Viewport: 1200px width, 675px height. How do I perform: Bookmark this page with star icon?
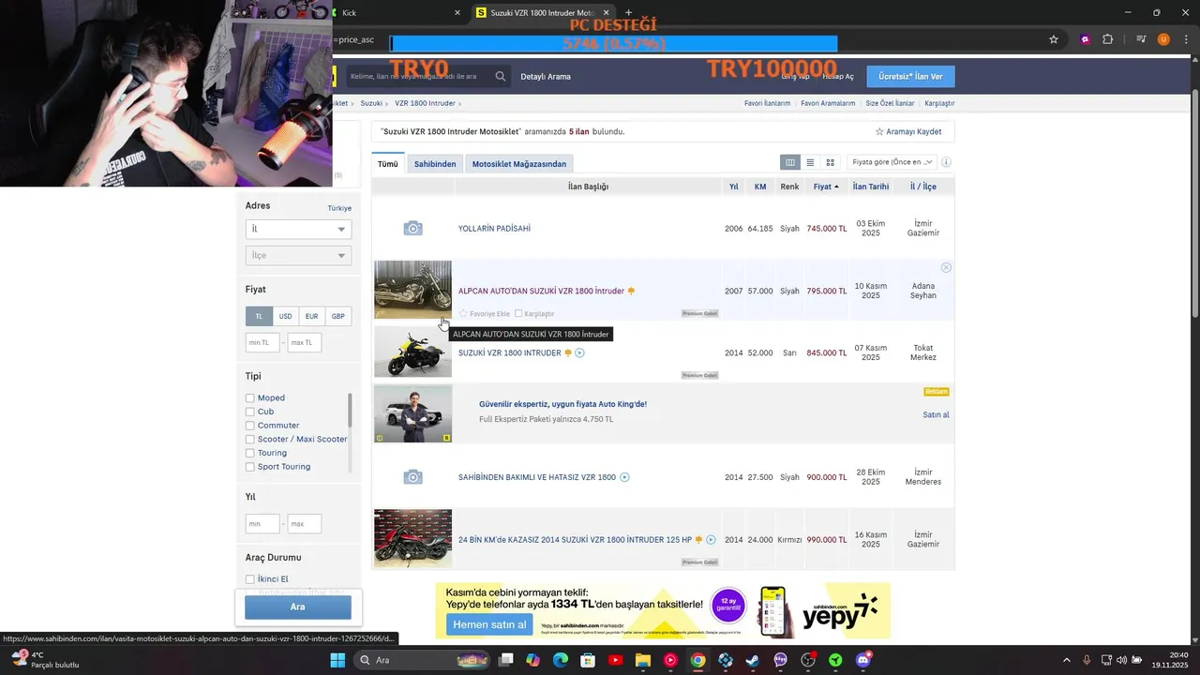click(1054, 39)
